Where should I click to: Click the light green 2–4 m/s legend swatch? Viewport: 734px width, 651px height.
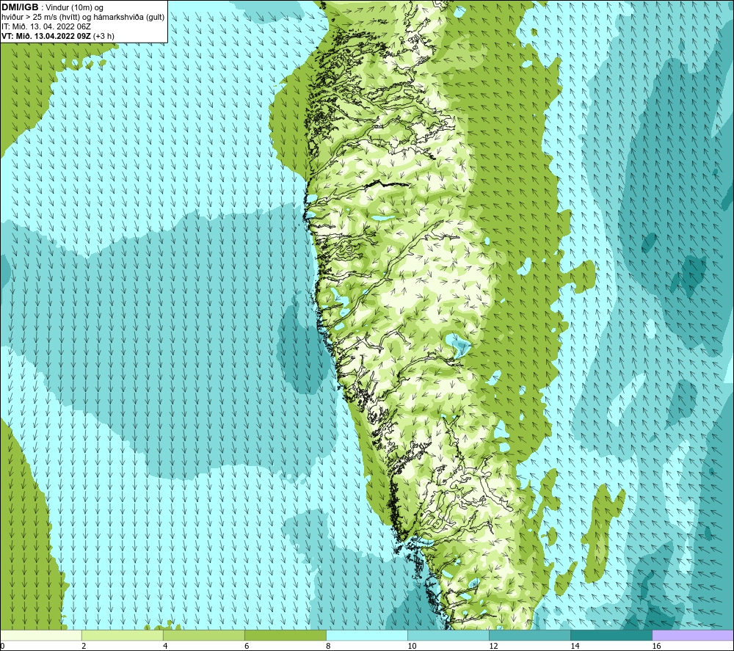[x=122, y=635]
